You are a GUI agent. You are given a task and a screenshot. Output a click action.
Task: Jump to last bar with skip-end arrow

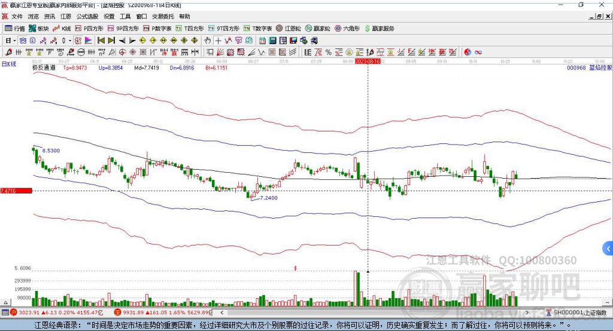point(111,40)
